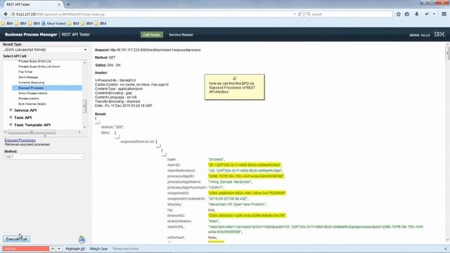Click the startURL value text
450x253 pixels.
tap(316, 229)
